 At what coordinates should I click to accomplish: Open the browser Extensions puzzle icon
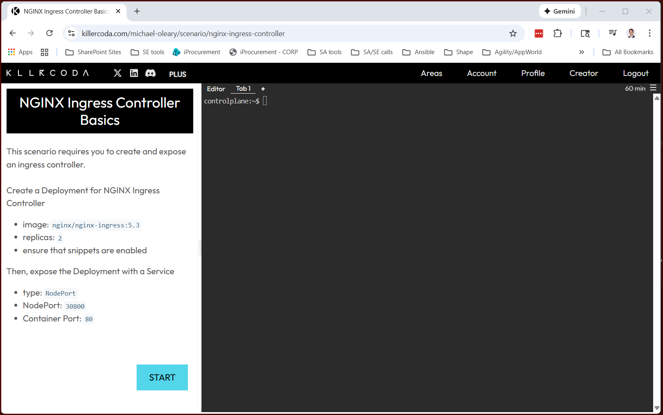(558, 34)
